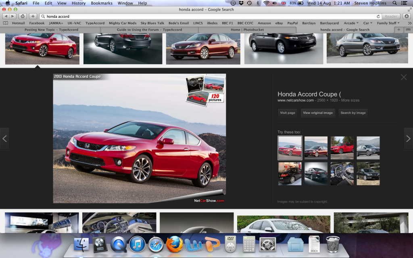The width and height of the screenshot is (413, 258).
Task: Reload the page with the refresh icon
Action: pos(378,16)
